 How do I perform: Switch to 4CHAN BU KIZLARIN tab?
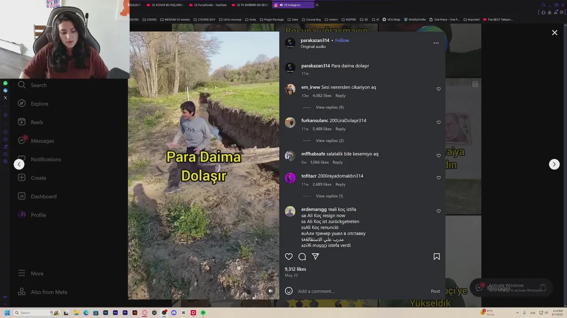click(x=165, y=5)
